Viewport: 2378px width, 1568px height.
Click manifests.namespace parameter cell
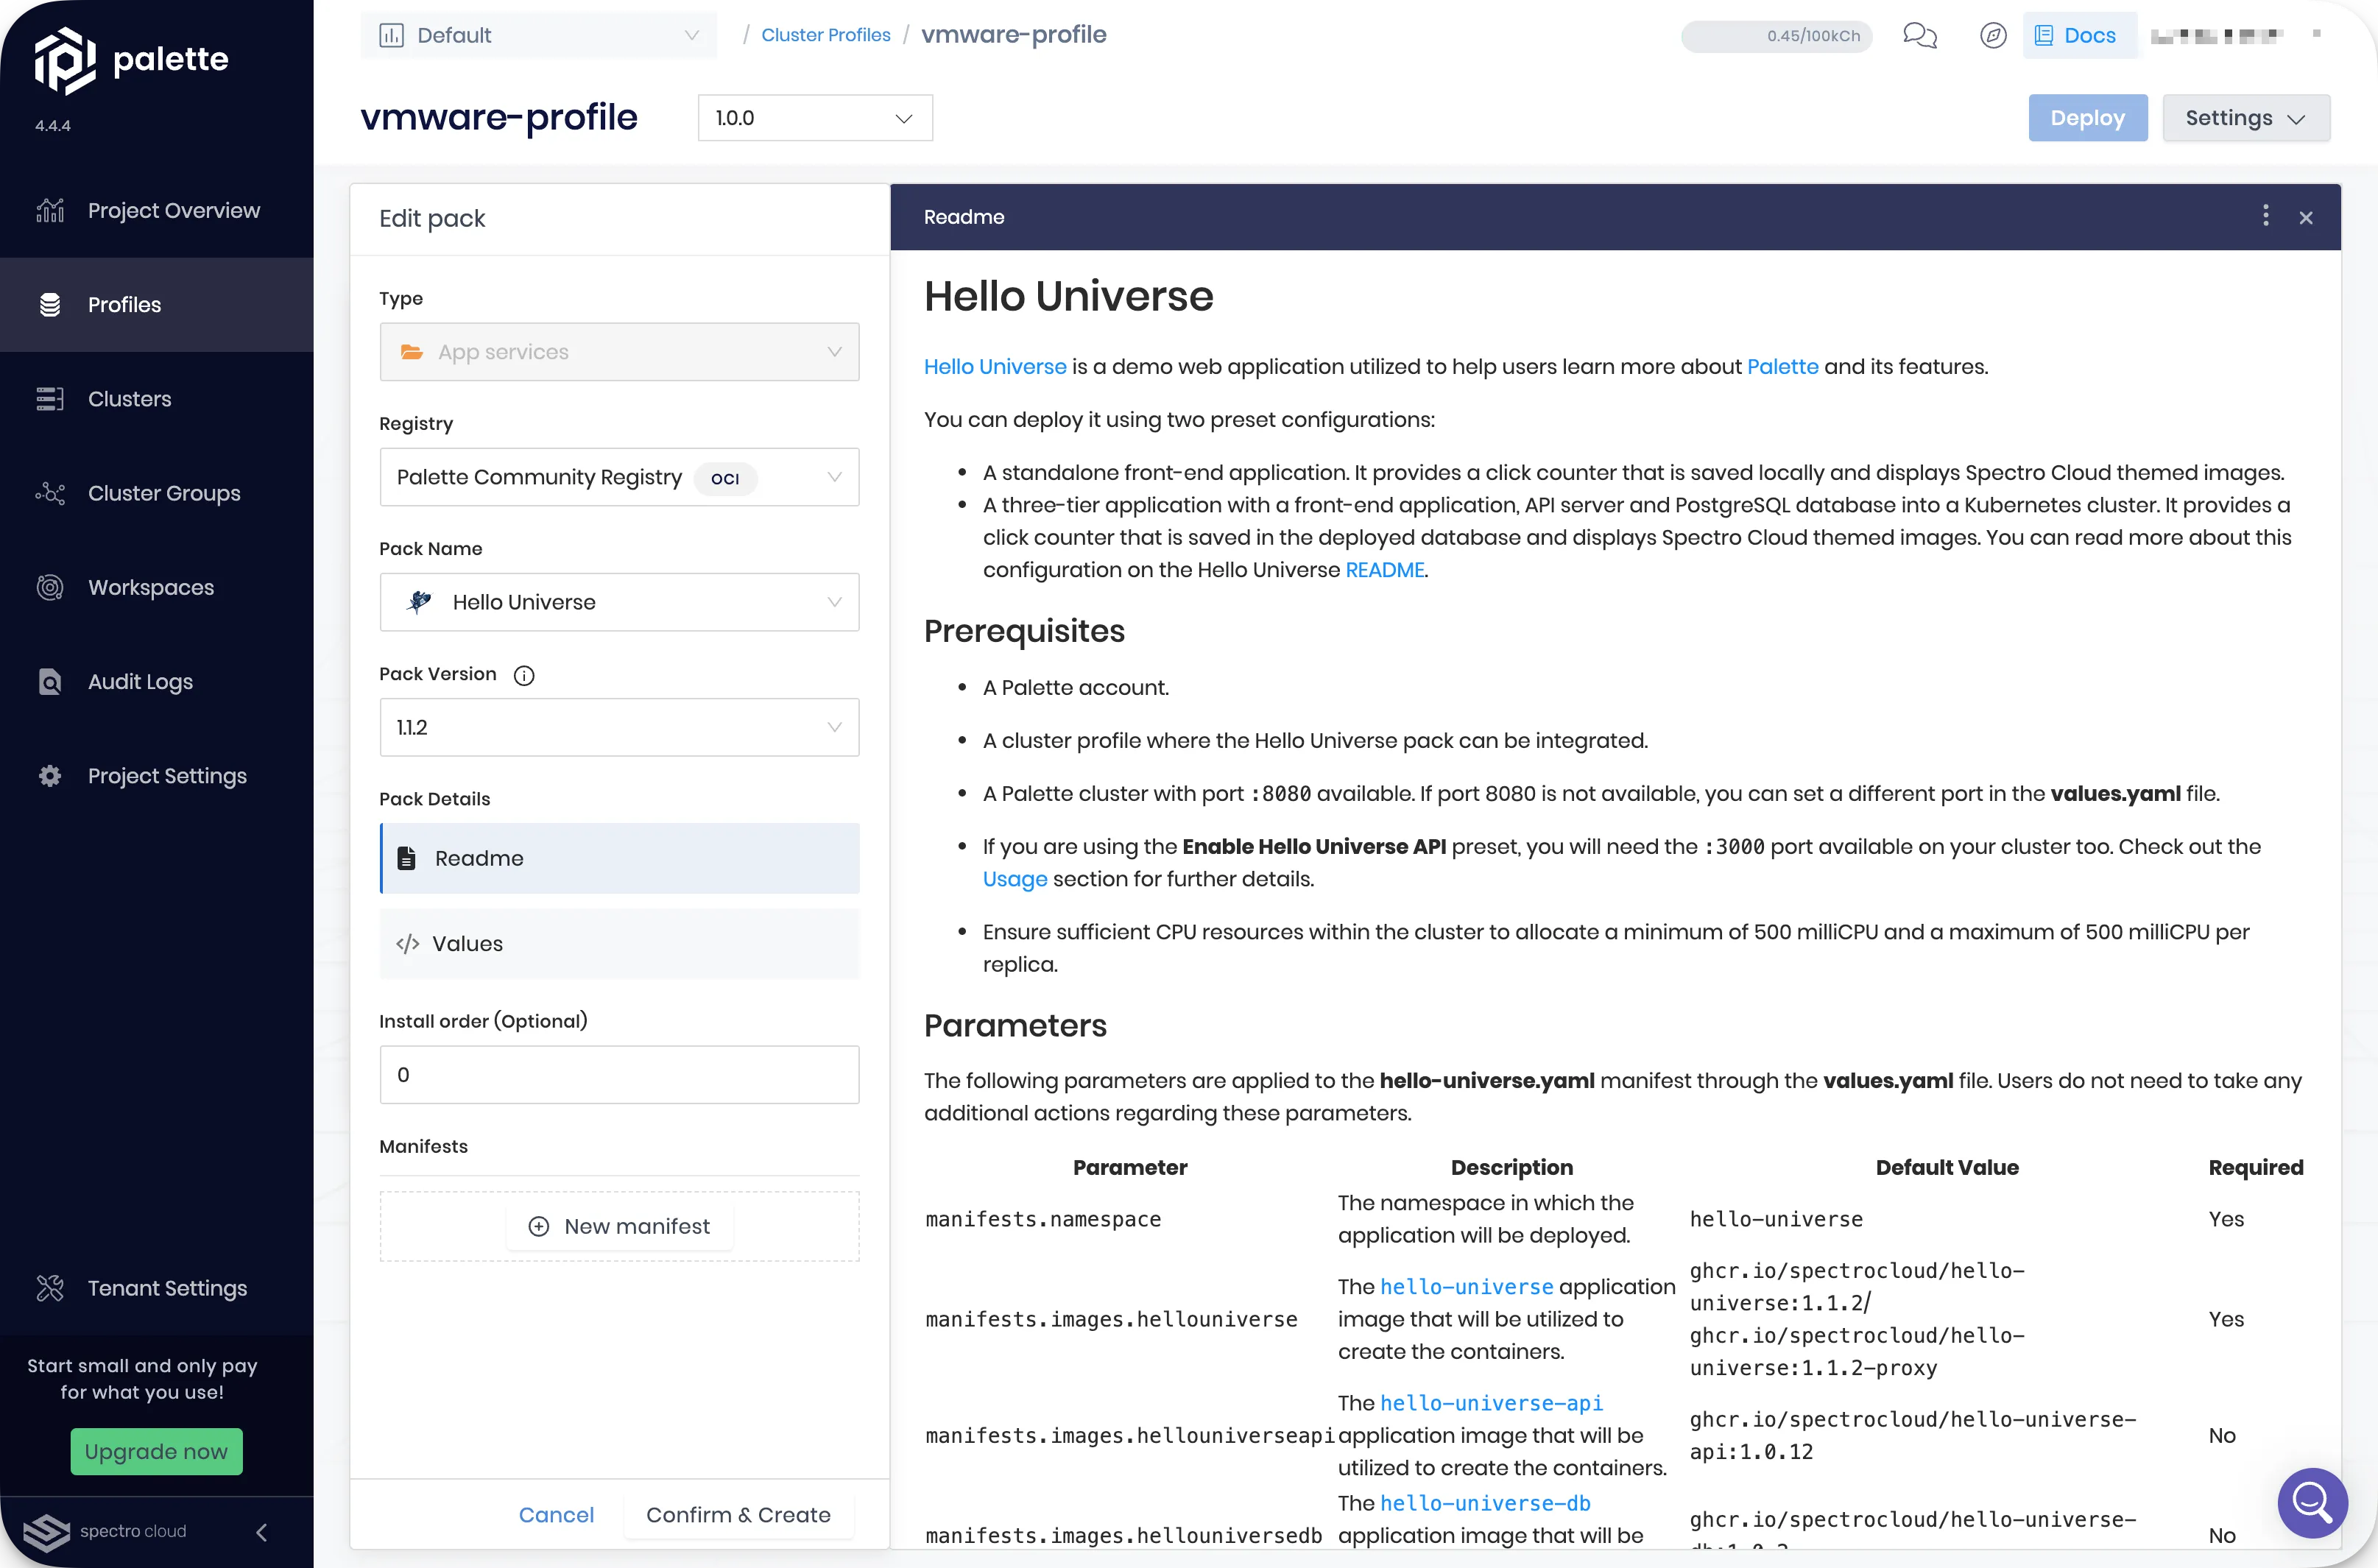tap(1043, 1219)
